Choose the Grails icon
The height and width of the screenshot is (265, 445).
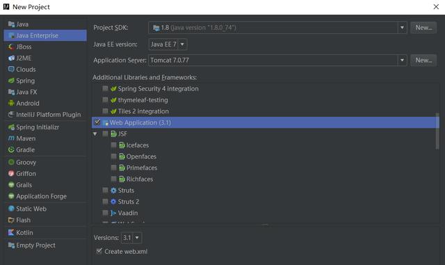[x=11, y=185]
